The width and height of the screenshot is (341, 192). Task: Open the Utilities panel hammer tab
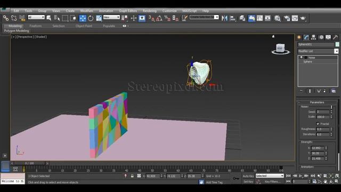335,37
